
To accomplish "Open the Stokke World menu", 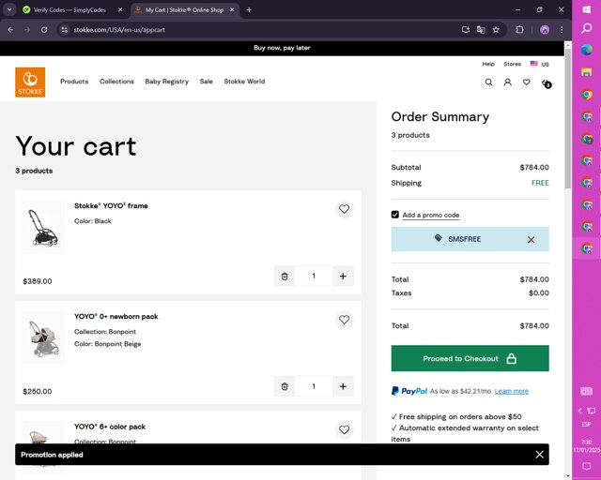I will tap(244, 82).
